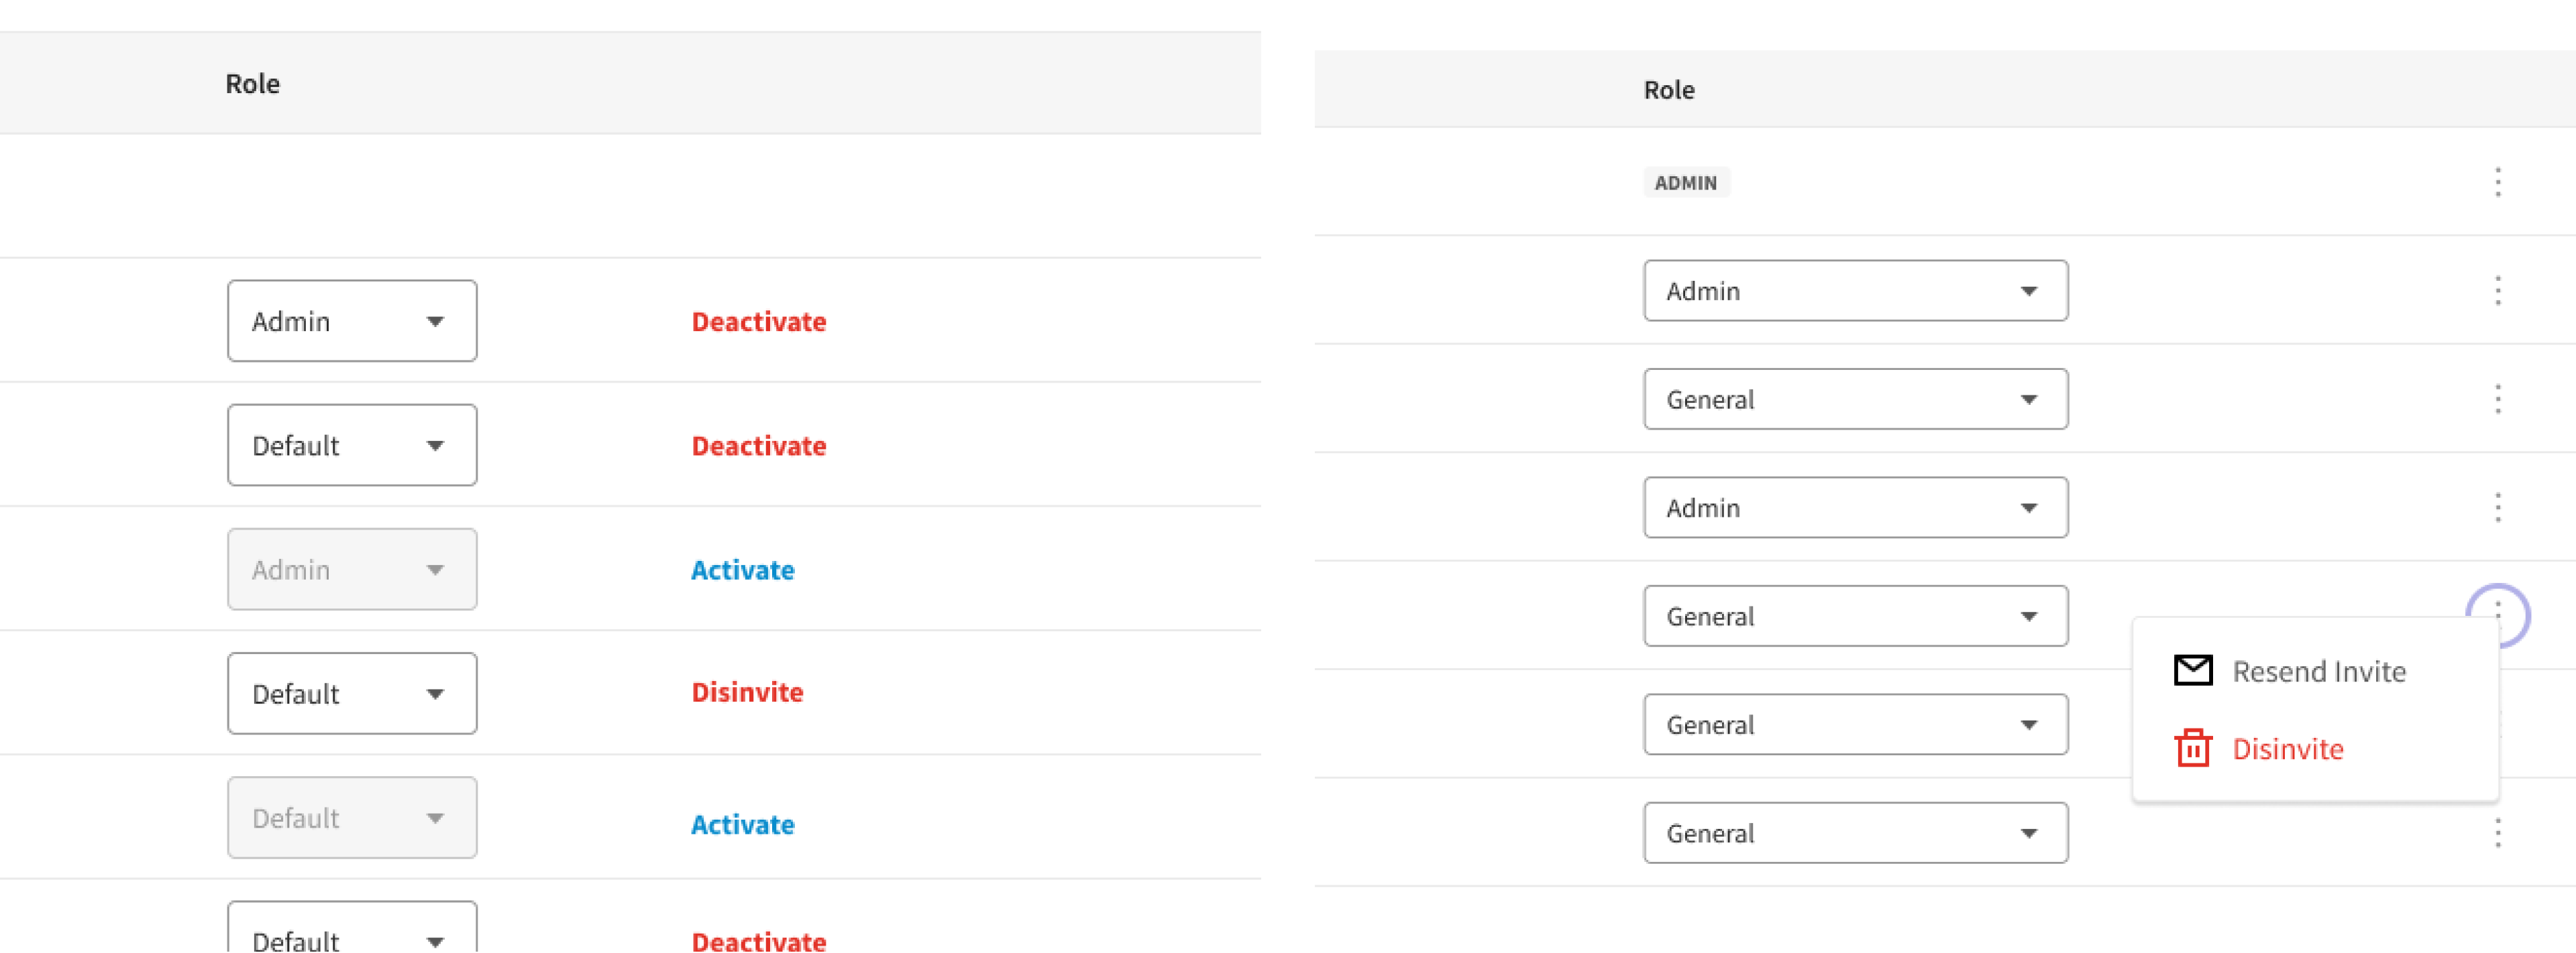Click the red trash can icon
2576x953 pixels.
tap(2193, 748)
